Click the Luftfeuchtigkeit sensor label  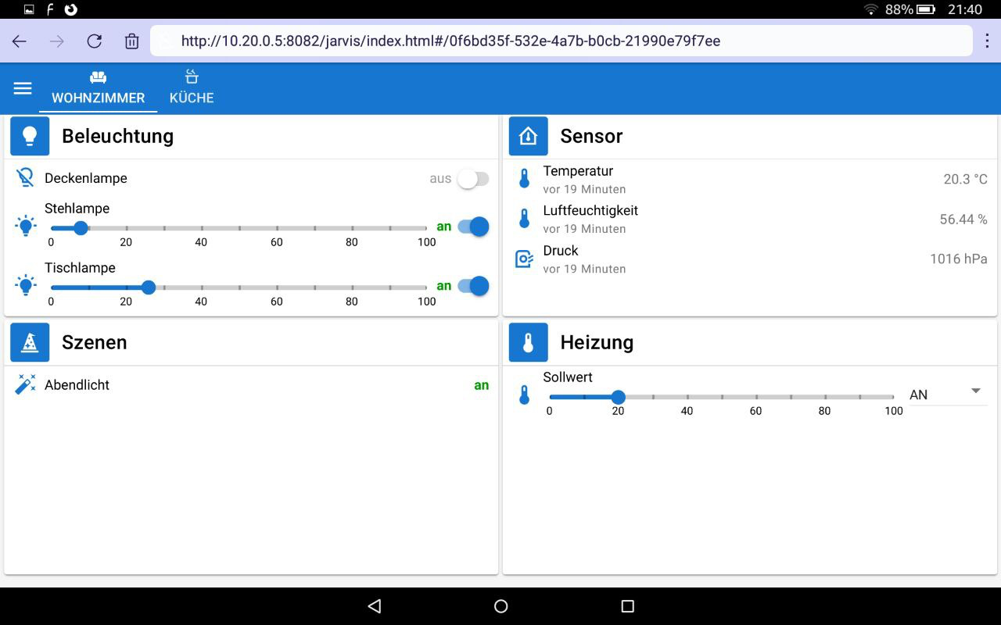590,211
